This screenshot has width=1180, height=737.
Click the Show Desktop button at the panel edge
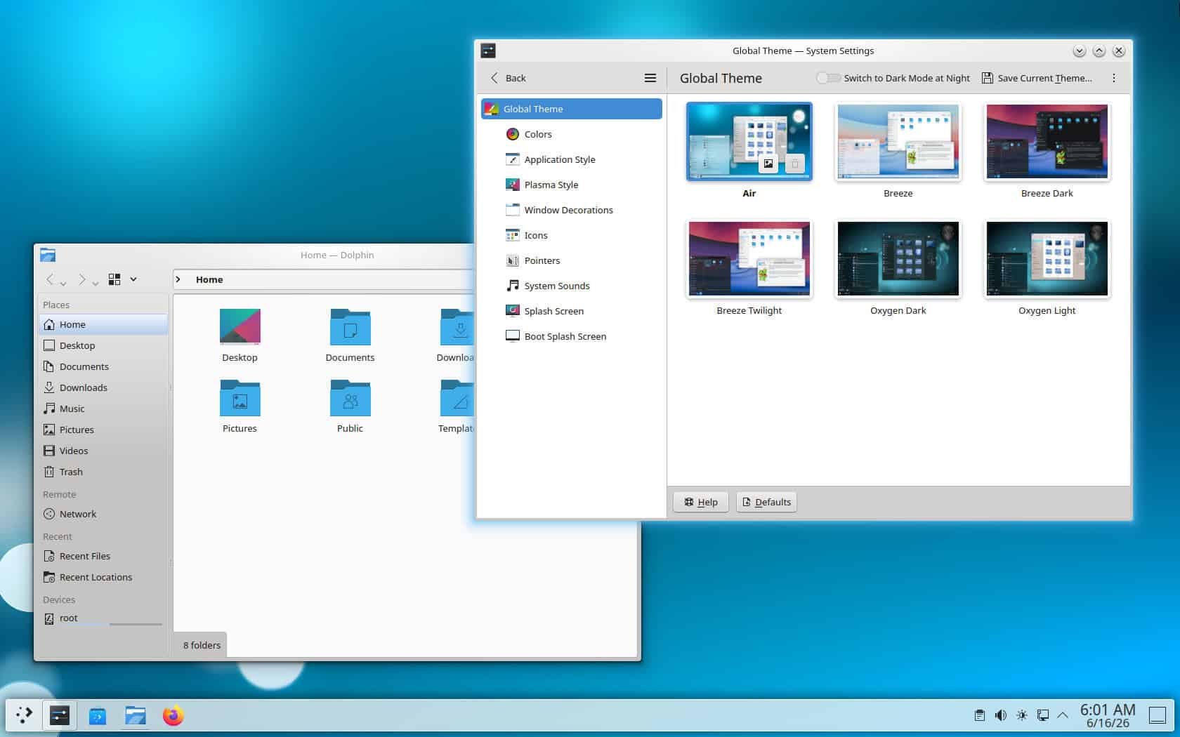(x=1157, y=715)
